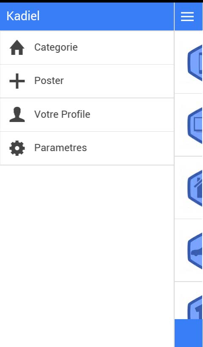Open the Categorie menu entry text
Screen dimensions: 203x347
pyautogui.click(x=56, y=47)
